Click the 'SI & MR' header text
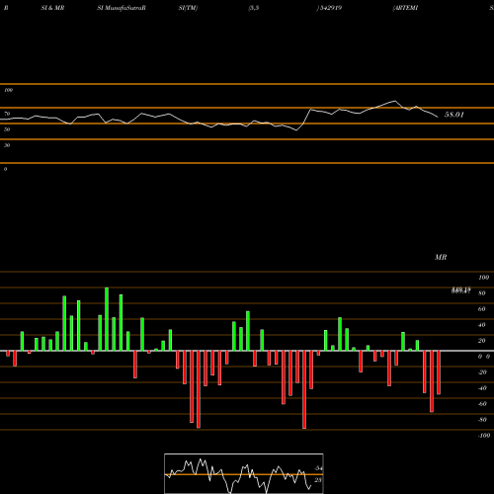494x494 pixels. 52,8
